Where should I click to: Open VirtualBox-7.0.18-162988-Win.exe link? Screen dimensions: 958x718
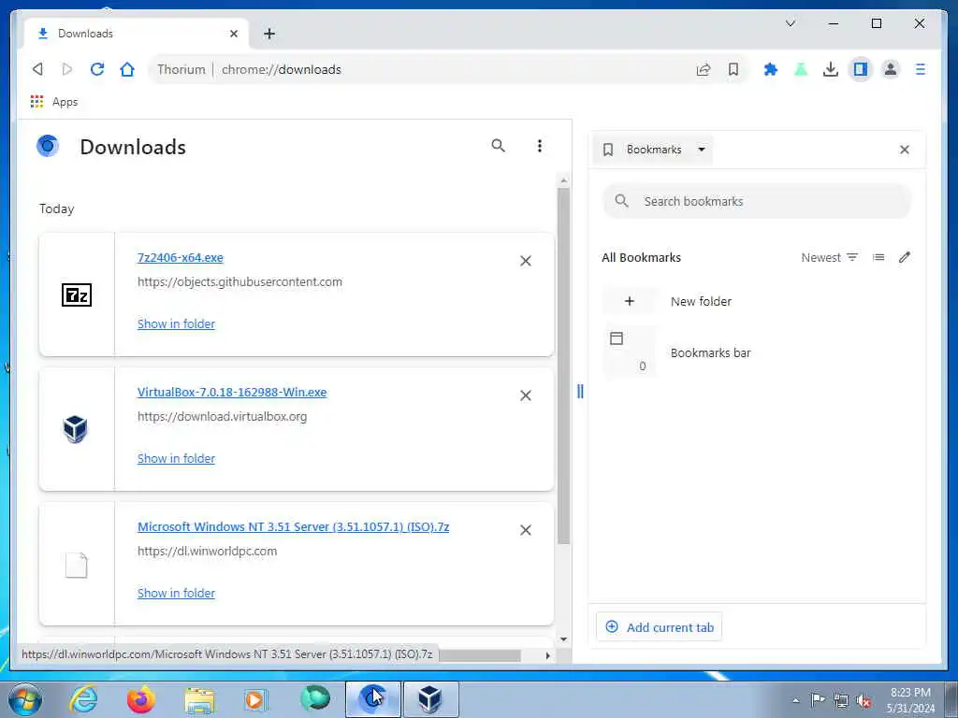pos(232,392)
